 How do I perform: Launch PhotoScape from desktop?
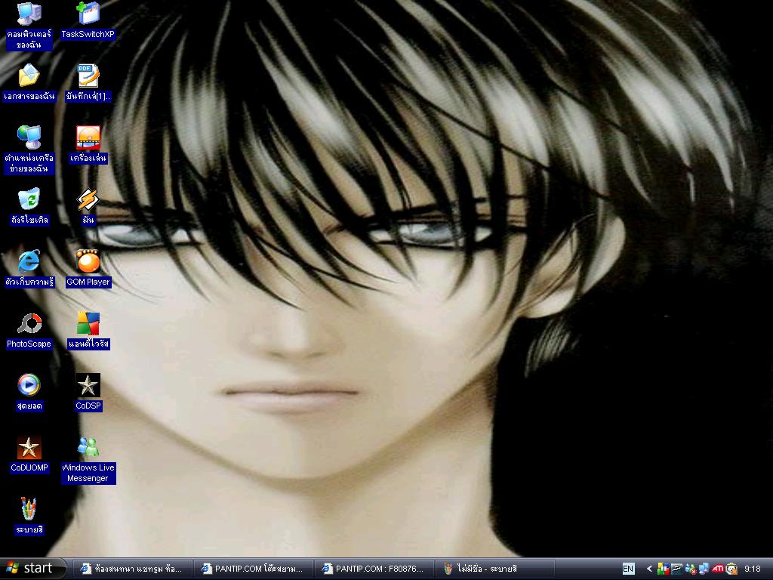click(x=29, y=331)
